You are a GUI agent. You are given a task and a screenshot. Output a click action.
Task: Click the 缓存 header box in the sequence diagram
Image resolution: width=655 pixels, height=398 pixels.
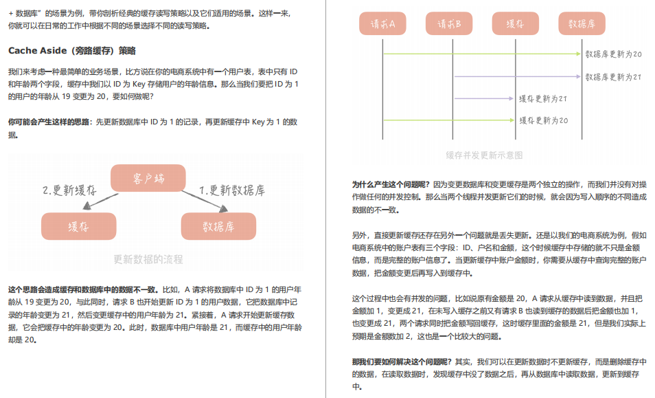(516, 23)
